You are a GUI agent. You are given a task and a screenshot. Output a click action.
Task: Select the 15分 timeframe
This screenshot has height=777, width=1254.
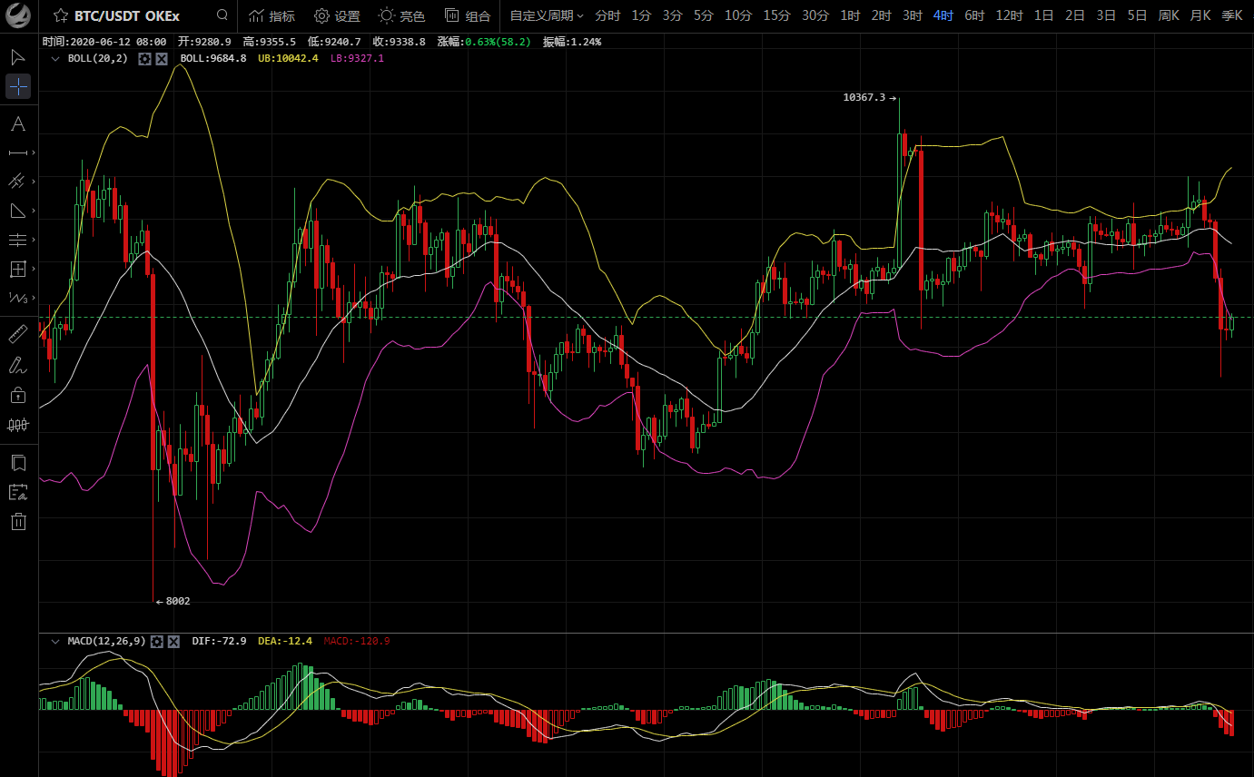click(776, 15)
